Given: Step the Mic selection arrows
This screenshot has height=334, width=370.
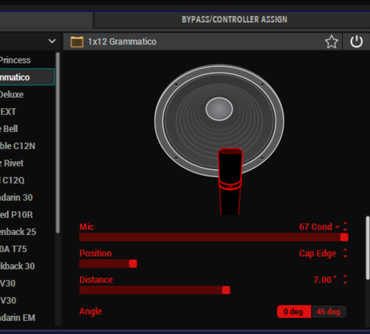Looking at the screenshot, I should pyautogui.click(x=345, y=227).
